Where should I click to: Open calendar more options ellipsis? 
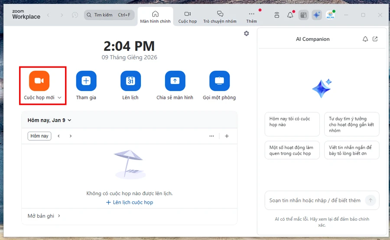pyautogui.click(x=211, y=136)
